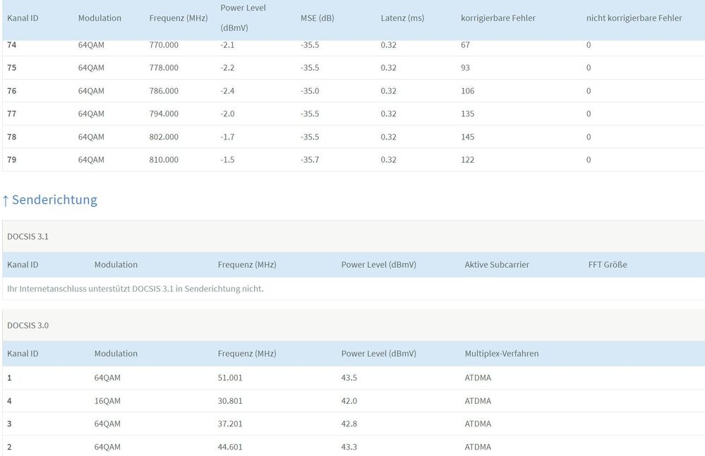
Task: Click Kanal ID 77 in downstream table
Action: [12, 113]
